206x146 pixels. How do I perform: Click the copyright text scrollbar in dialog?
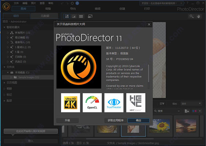pos(149,73)
